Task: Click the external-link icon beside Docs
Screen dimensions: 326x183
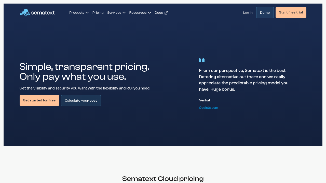Action: click(166, 13)
